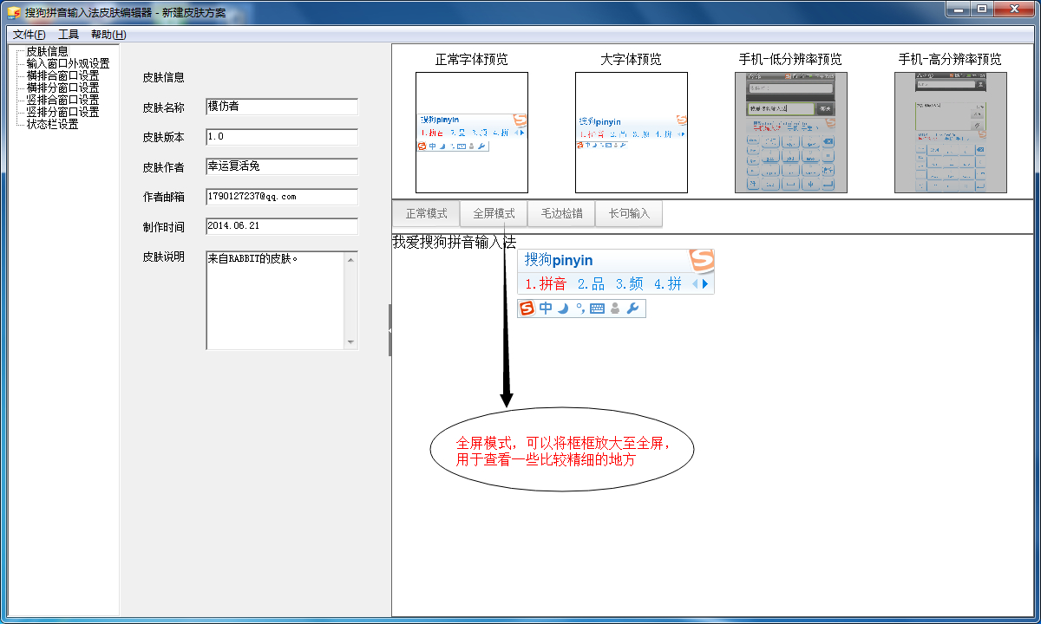
Task: Select 皮肤信息 in the tree
Action: pos(47,52)
